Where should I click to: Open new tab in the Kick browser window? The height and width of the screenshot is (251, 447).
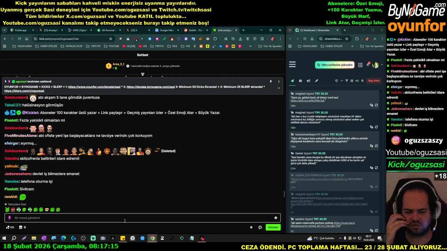pyautogui.click(x=243, y=30)
